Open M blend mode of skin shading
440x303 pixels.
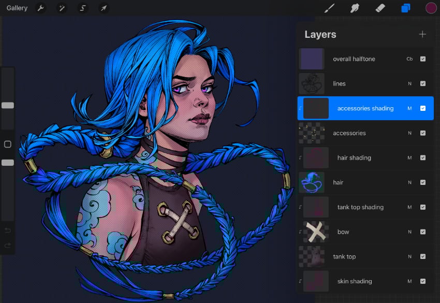[x=409, y=281]
